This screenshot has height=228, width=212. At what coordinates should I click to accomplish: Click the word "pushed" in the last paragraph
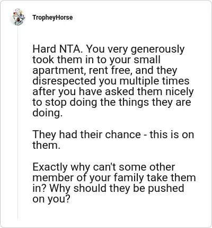tap(166, 188)
